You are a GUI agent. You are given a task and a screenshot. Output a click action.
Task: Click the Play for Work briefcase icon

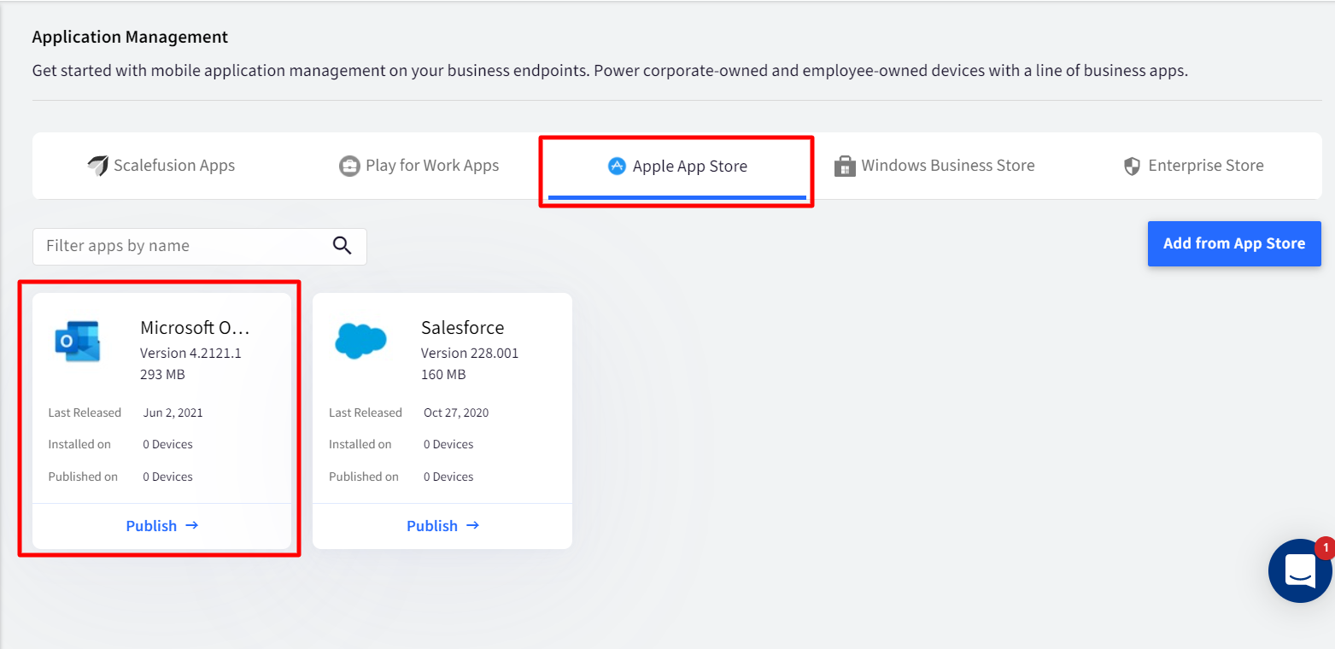(349, 166)
